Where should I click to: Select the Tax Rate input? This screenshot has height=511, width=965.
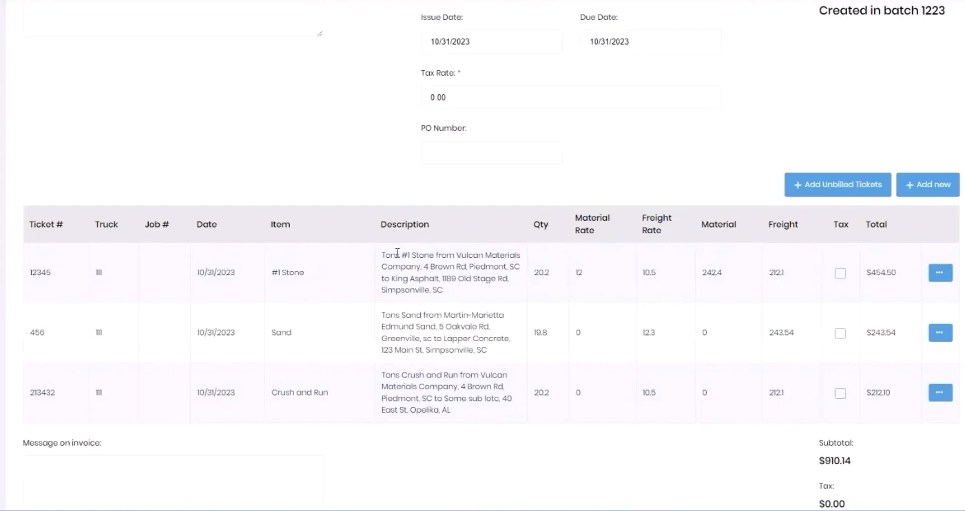pos(570,97)
